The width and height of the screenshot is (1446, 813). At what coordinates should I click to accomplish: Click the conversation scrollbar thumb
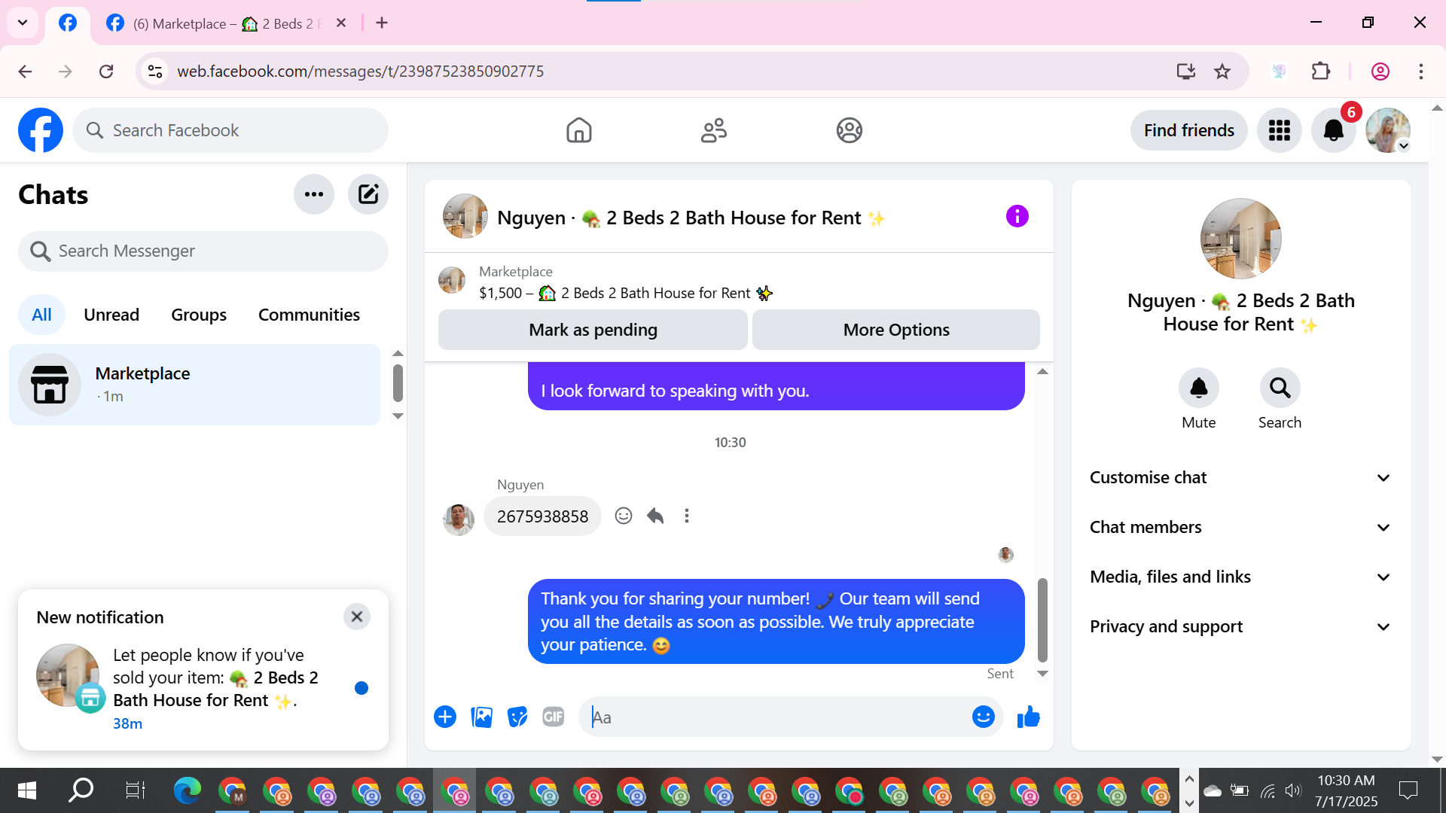[x=1042, y=620]
